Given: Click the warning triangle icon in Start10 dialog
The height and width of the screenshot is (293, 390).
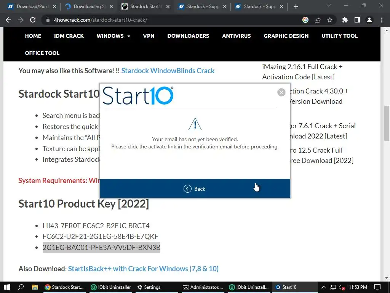Looking at the screenshot, I should click(195, 124).
